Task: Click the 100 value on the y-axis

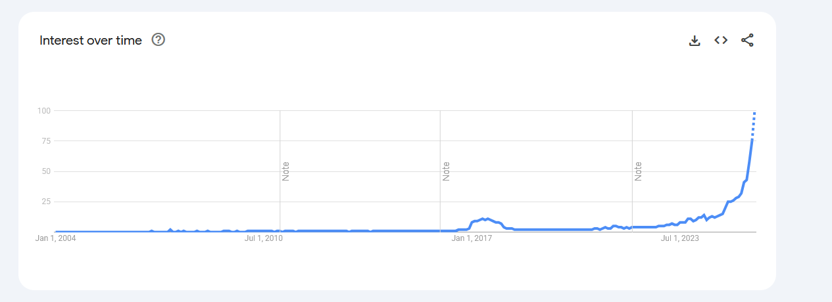Action: (x=44, y=110)
